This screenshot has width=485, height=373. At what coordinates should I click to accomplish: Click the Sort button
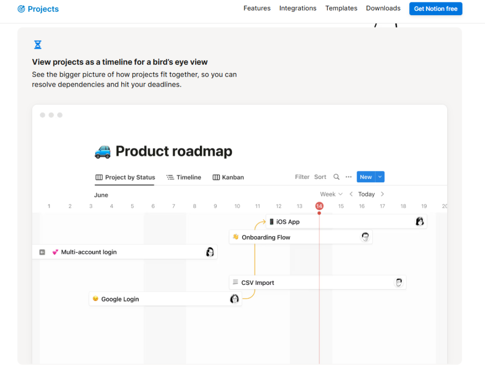(x=320, y=177)
